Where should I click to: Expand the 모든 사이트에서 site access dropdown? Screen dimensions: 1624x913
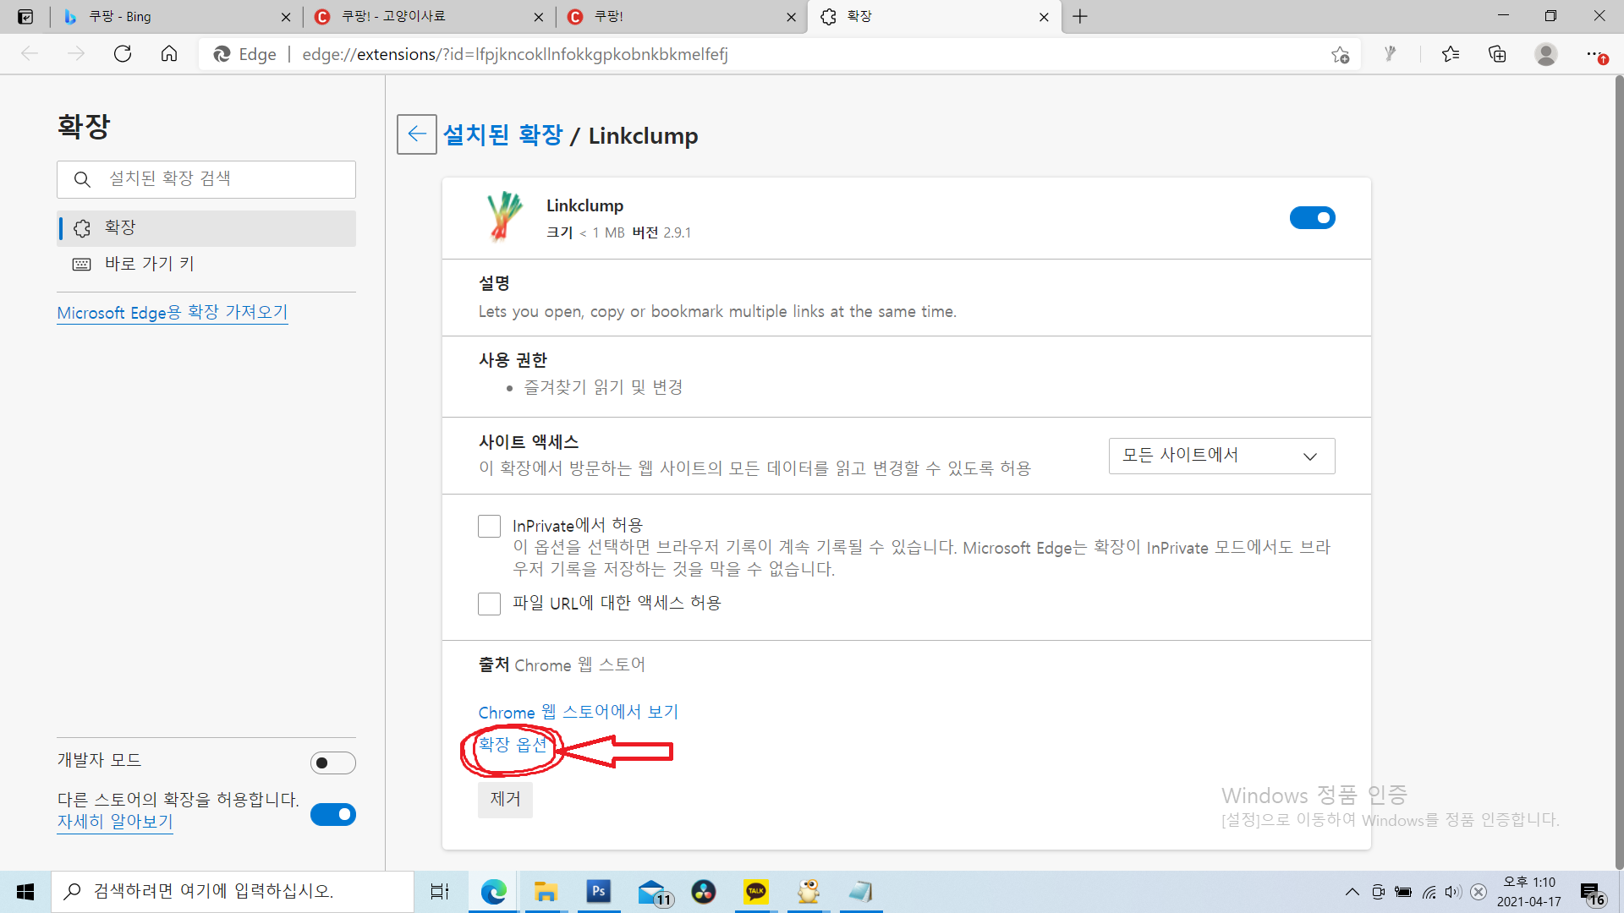(x=1221, y=456)
